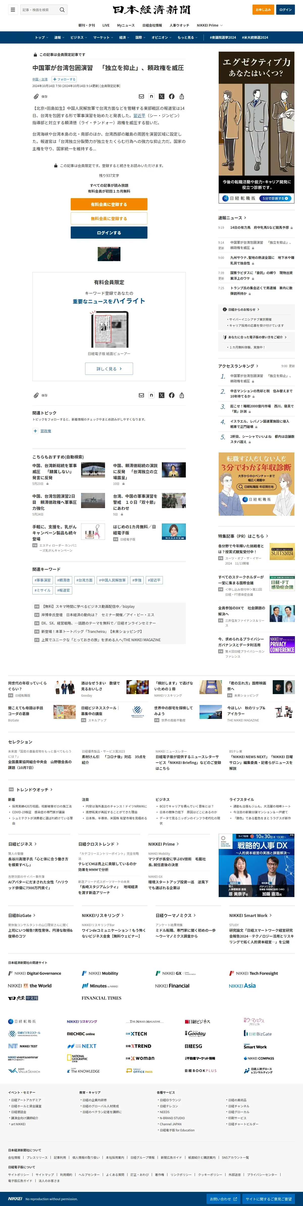
Task: Open 日経 xTECH logo link
Action: [136, 1034]
